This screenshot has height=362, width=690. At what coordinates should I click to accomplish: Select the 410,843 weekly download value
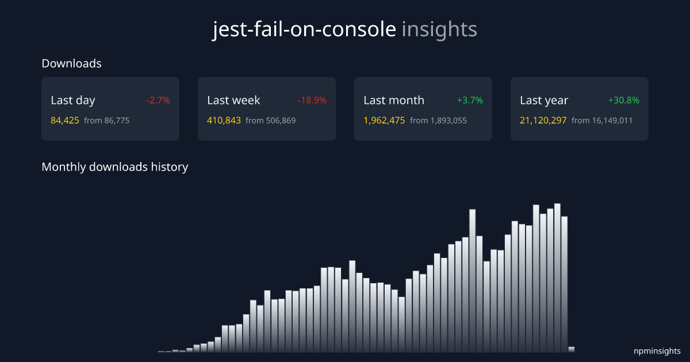(224, 121)
